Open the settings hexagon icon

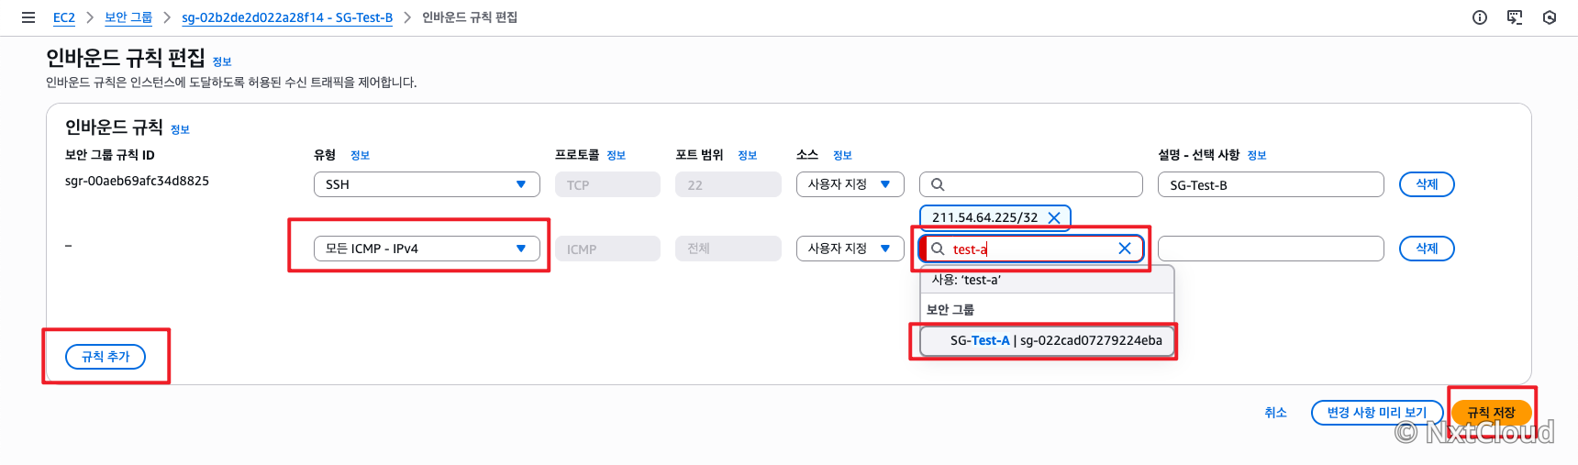pos(1550,17)
